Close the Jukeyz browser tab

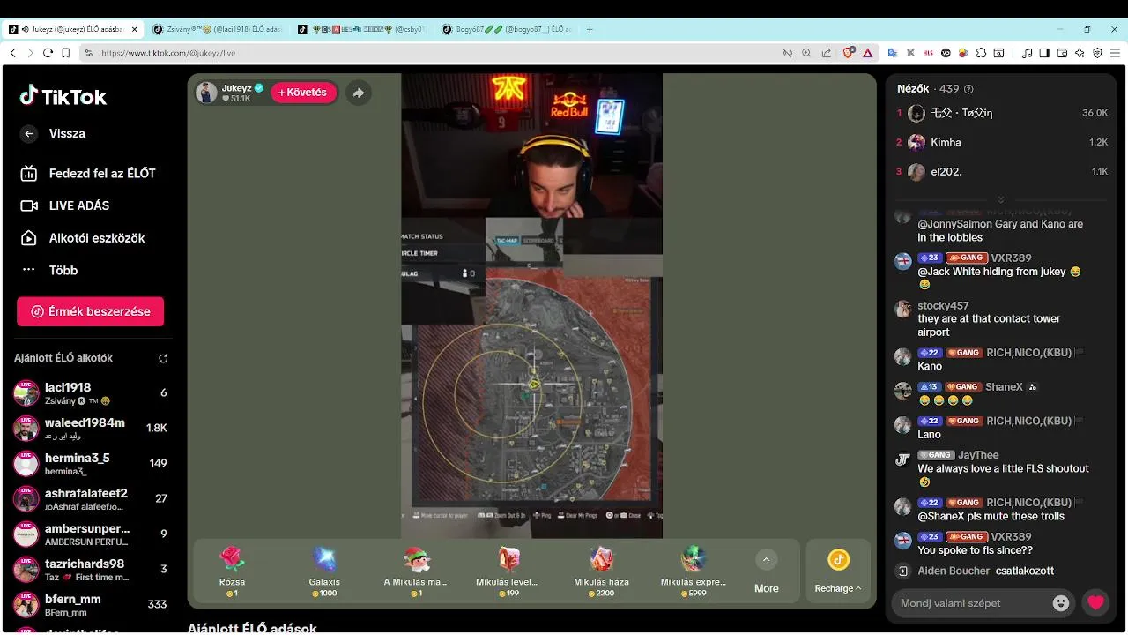[134, 29]
